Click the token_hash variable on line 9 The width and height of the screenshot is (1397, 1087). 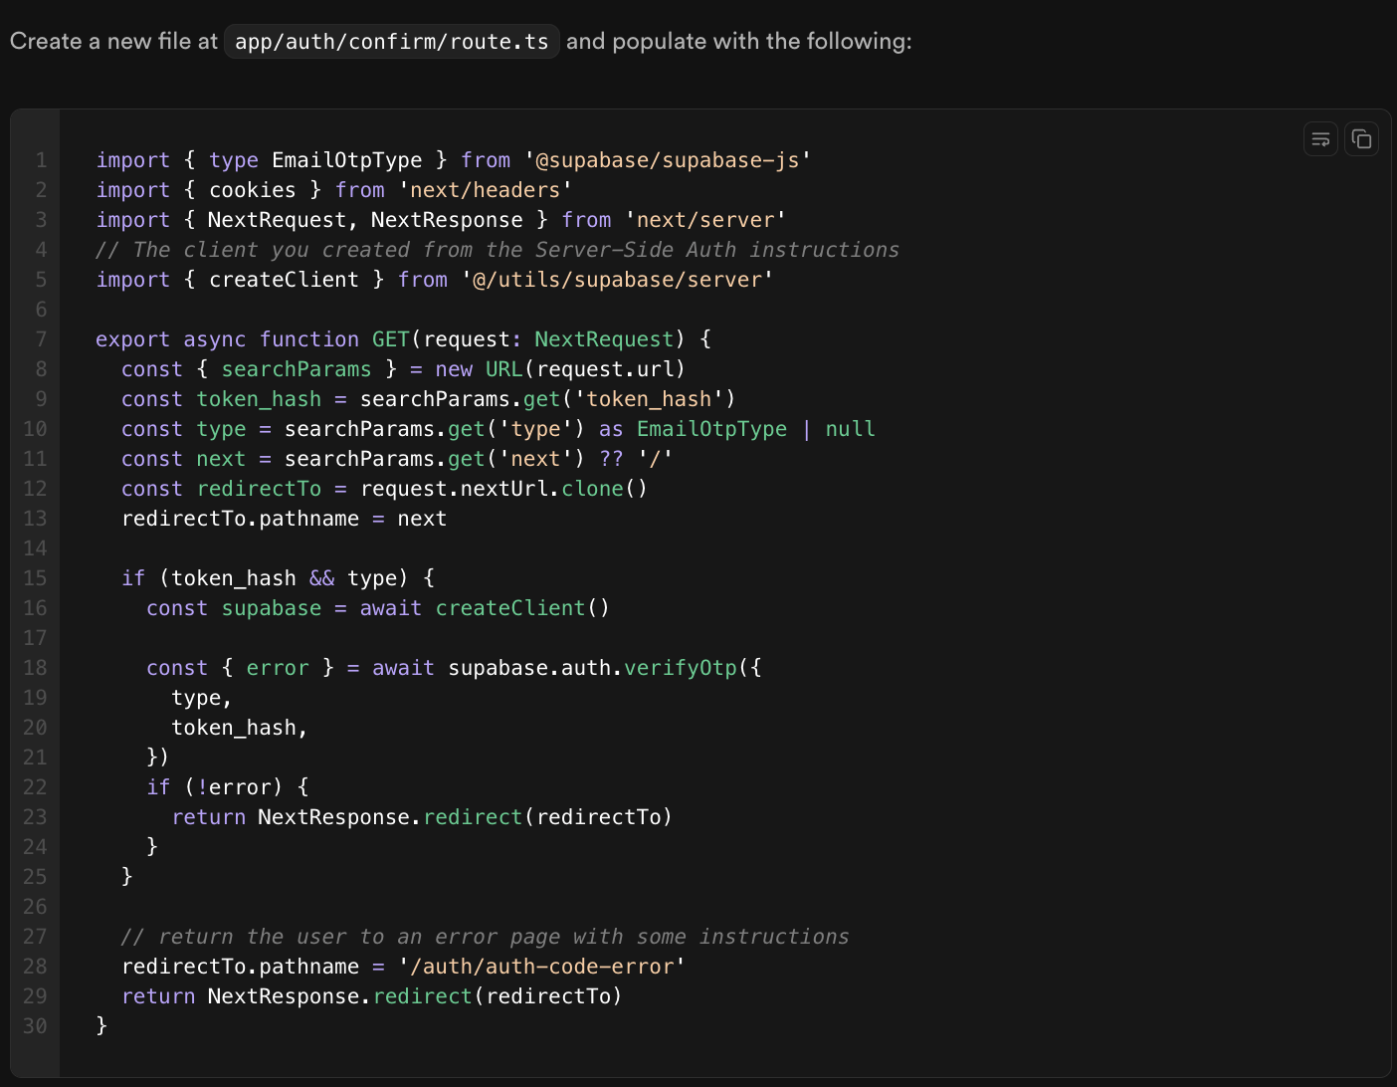click(258, 398)
